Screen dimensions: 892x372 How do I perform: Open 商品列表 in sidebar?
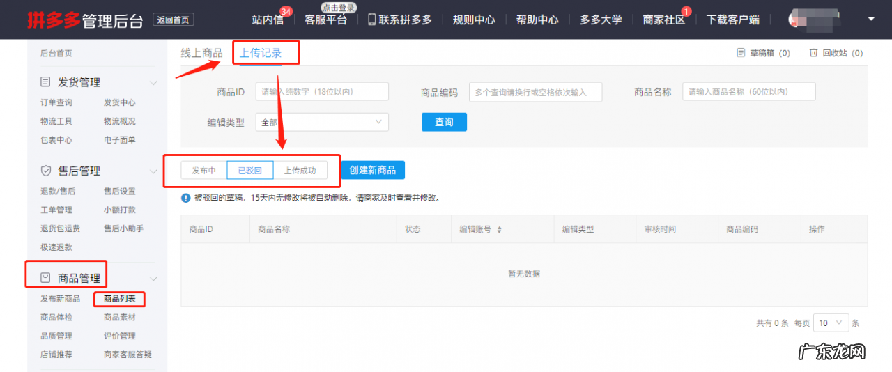(120, 299)
